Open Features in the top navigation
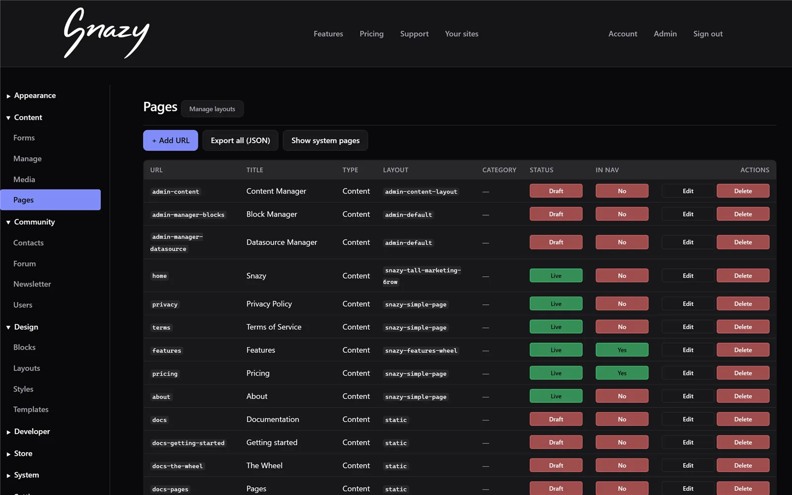 click(328, 34)
